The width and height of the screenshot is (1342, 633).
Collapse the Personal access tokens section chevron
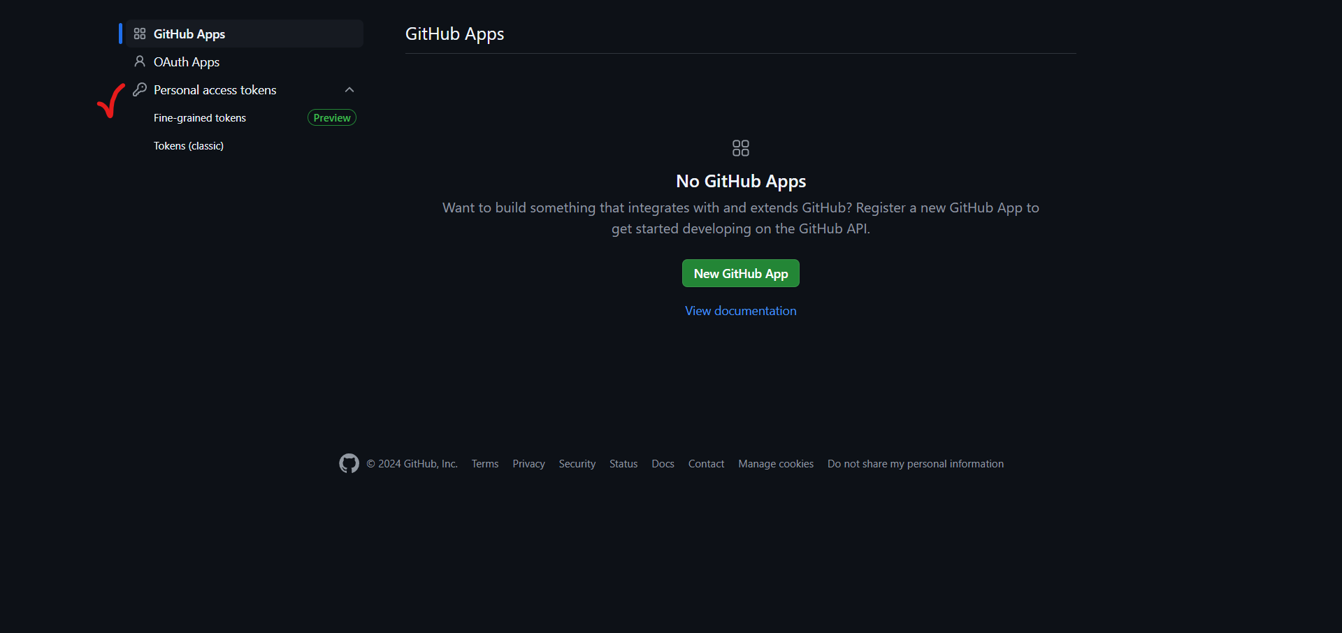point(349,89)
